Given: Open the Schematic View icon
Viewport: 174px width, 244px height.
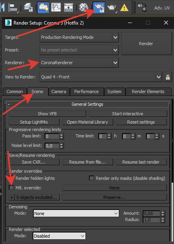Looking at the screenshot, I should tap(68, 7).
